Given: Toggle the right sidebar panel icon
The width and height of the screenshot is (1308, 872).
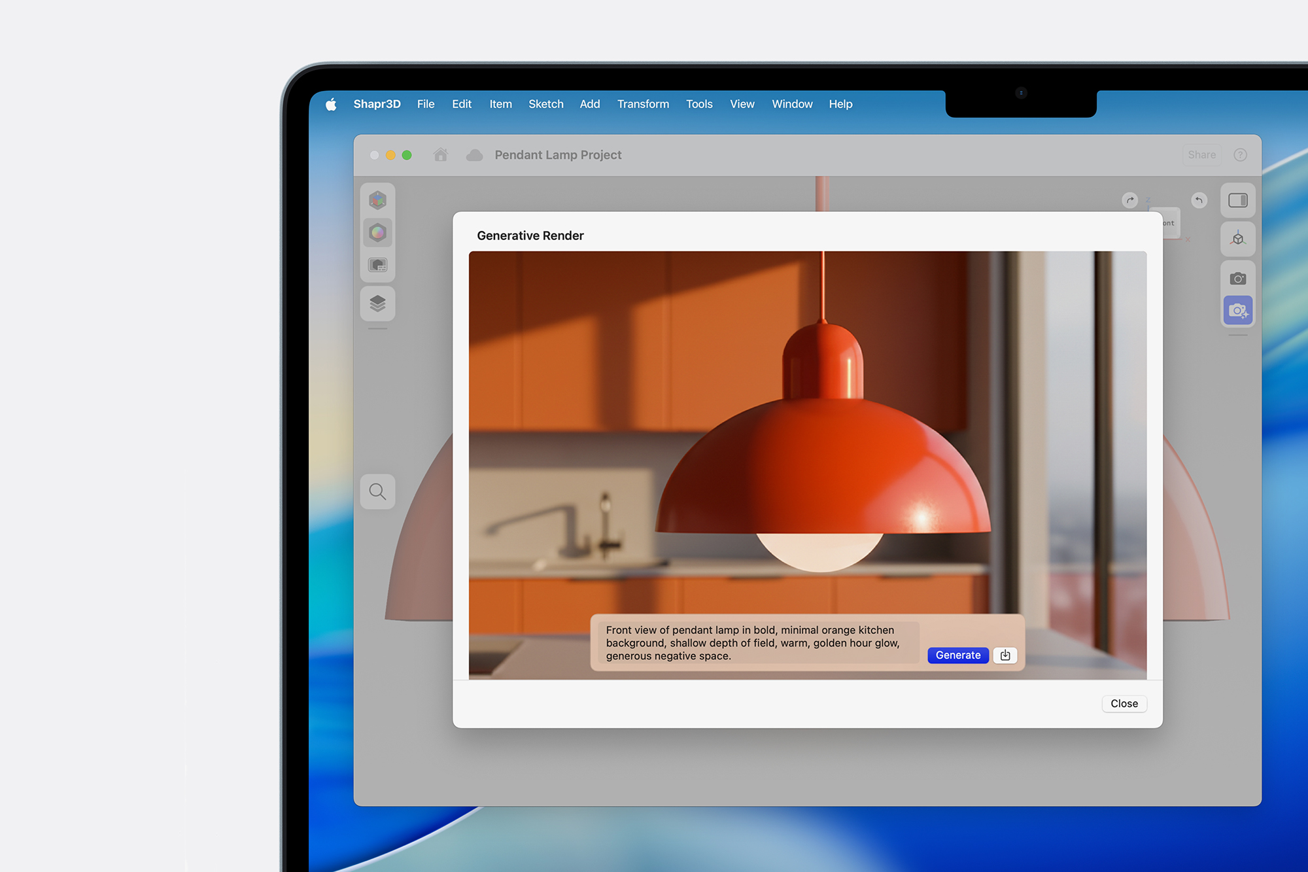Looking at the screenshot, I should (1237, 200).
